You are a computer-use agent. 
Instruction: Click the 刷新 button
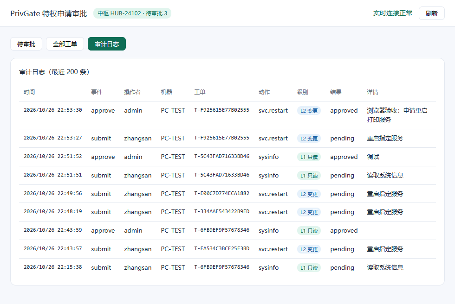(431, 13)
